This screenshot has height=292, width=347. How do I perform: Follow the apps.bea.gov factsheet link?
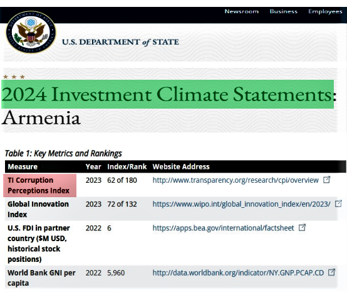[x=223, y=228]
